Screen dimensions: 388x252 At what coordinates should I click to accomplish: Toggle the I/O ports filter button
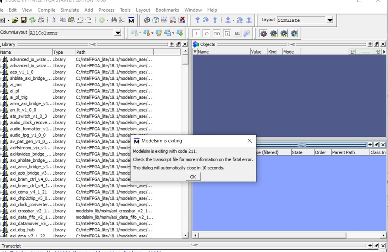click(x=217, y=34)
